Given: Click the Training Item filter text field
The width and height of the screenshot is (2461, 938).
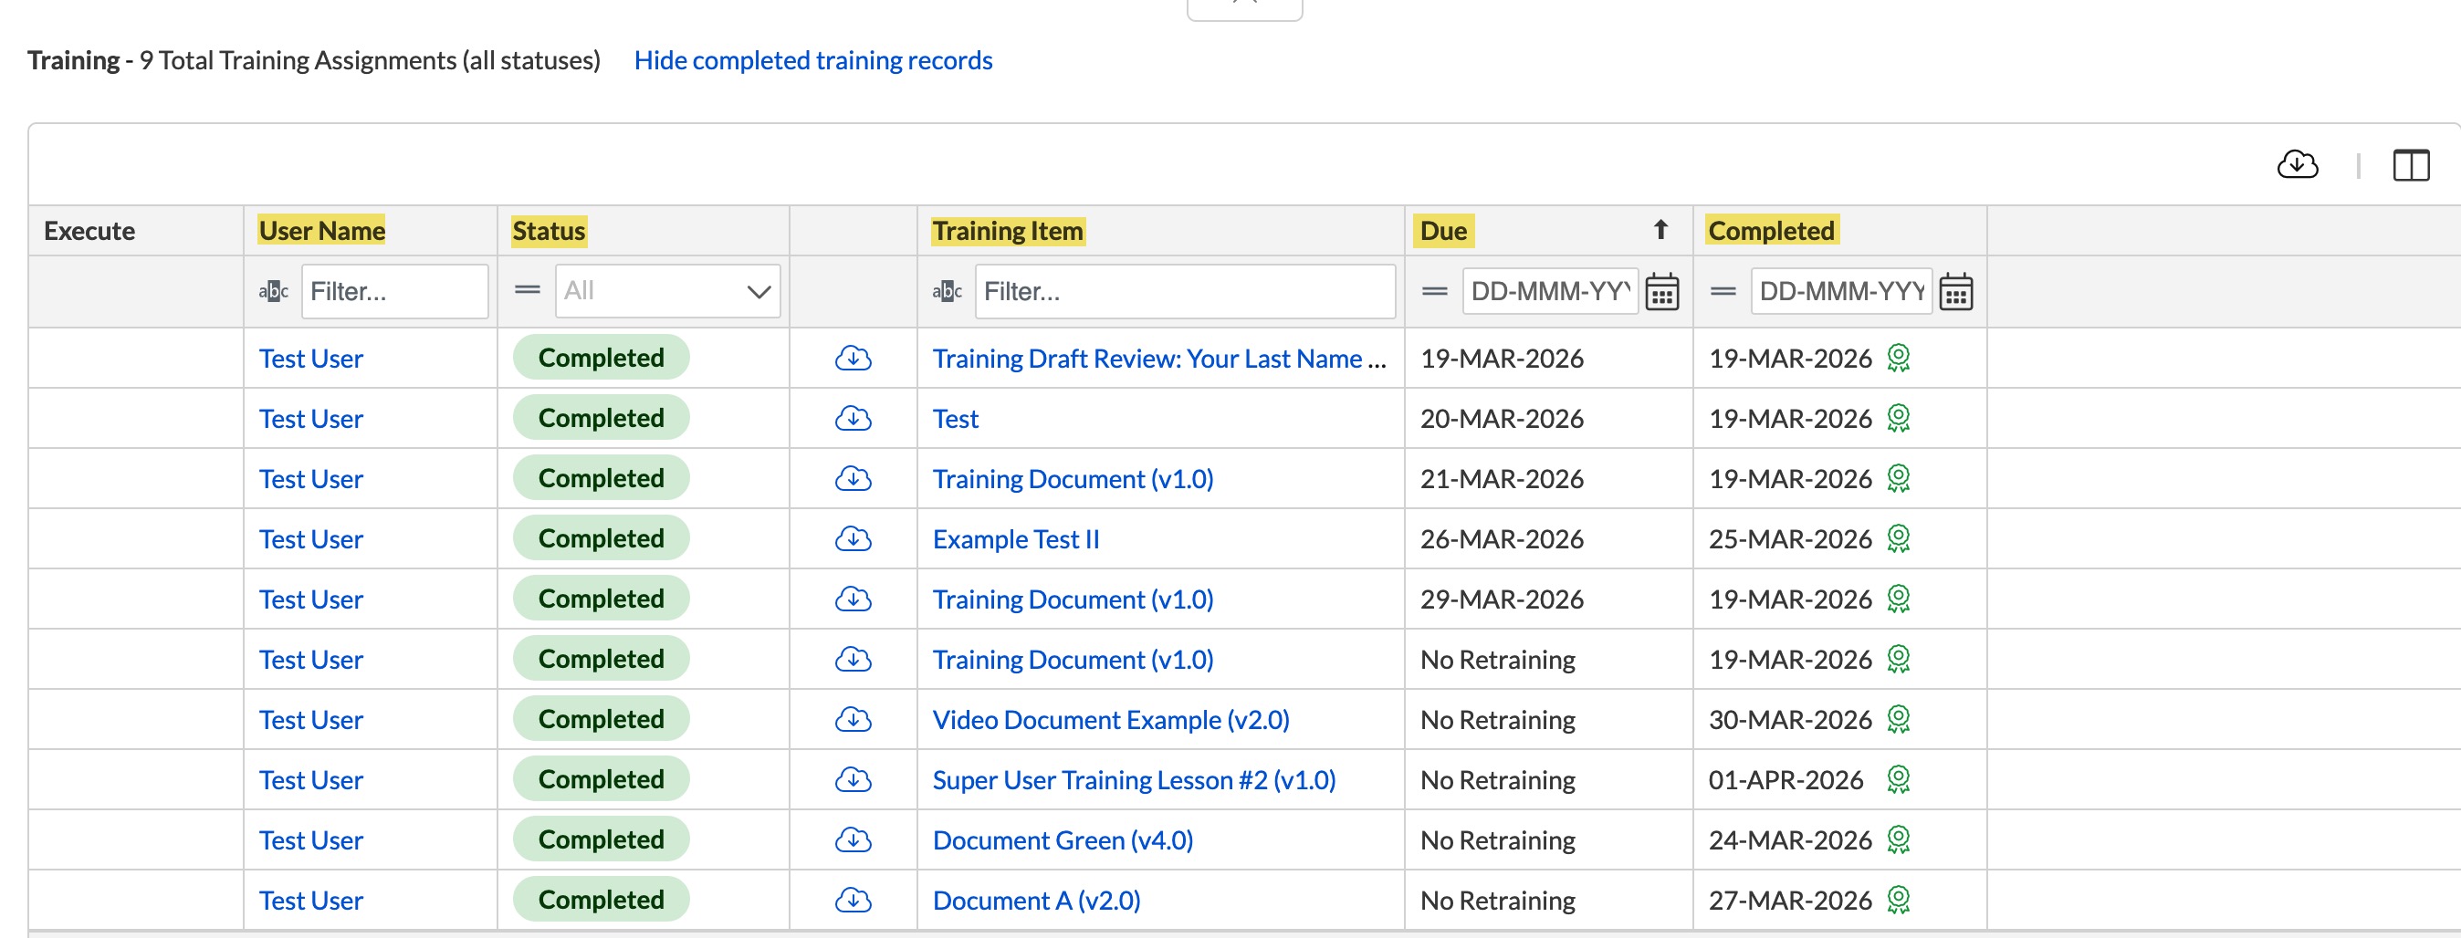Looking at the screenshot, I should point(1185,291).
